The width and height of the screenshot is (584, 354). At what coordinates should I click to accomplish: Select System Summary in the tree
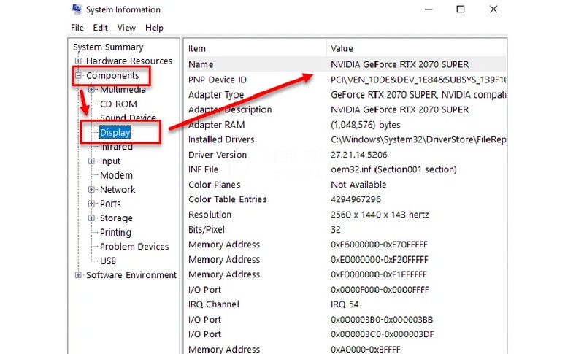tap(107, 47)
